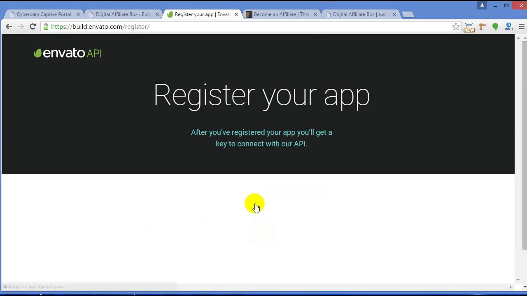Click the blue person extension icon

click(508, 27)
